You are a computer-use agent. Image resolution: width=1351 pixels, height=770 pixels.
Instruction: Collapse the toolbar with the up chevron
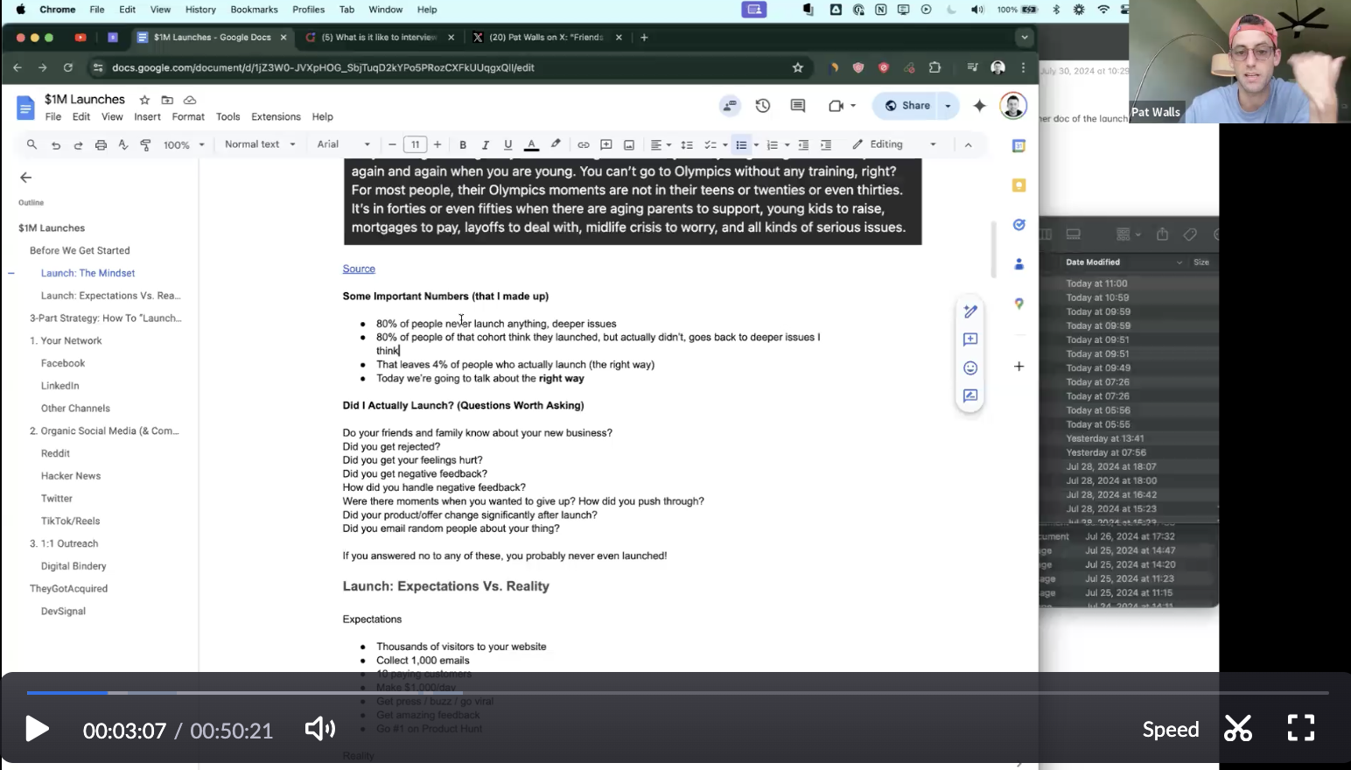(x=968, y=144)
